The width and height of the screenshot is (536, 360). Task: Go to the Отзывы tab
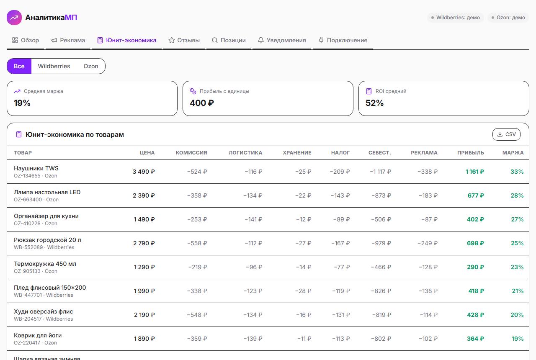point(184,41)
